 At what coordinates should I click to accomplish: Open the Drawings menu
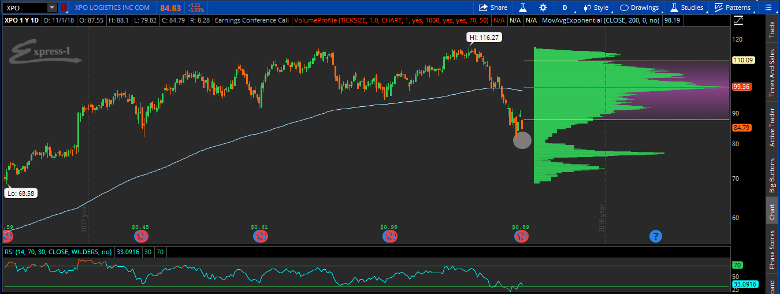(x=640, y=8)
